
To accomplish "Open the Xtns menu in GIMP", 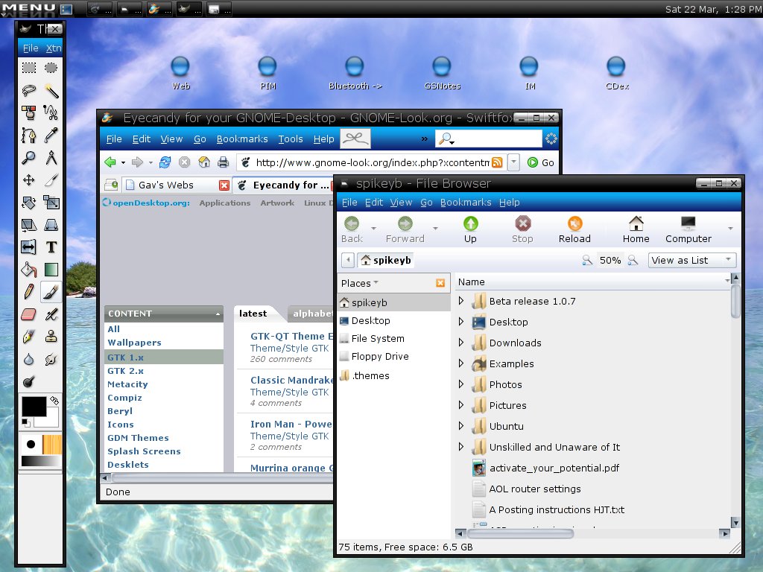I will [54, 48].
